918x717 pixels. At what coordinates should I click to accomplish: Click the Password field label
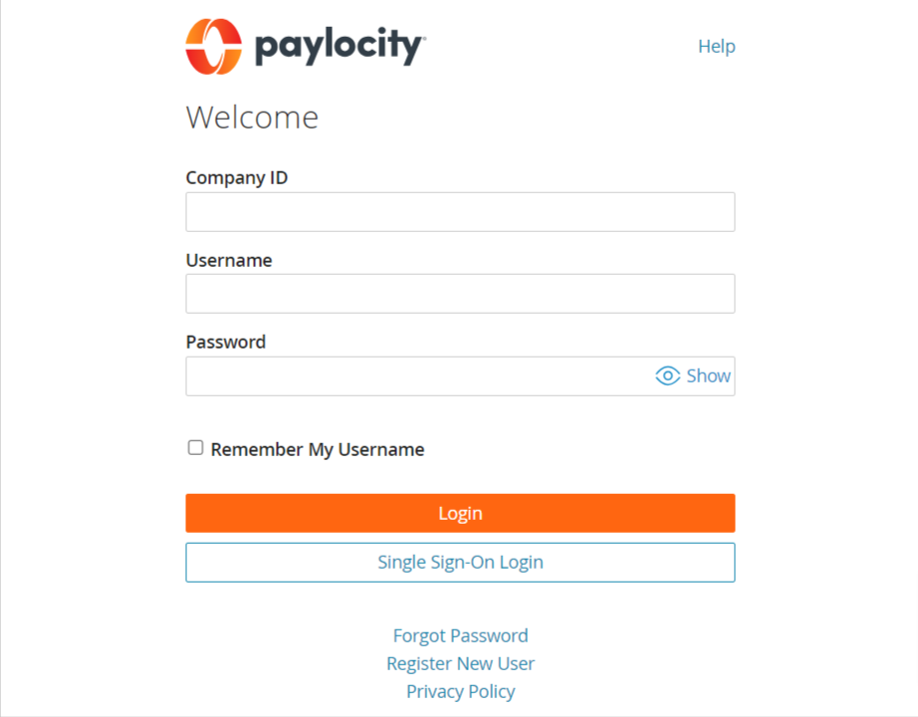point(225,342)
